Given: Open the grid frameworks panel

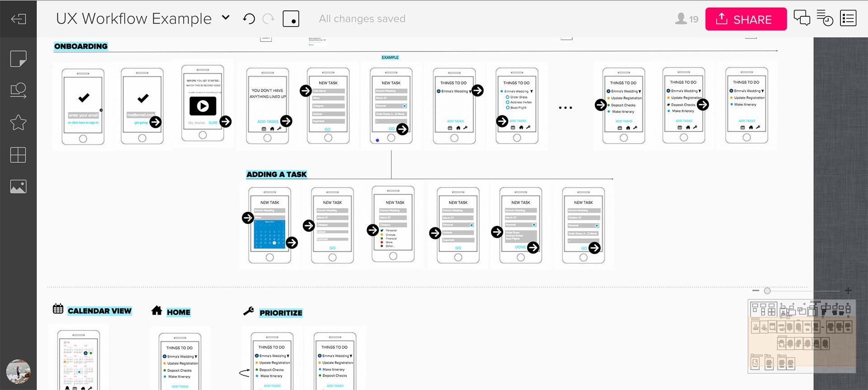Looking at the screenshot, I should coord(18,155).
